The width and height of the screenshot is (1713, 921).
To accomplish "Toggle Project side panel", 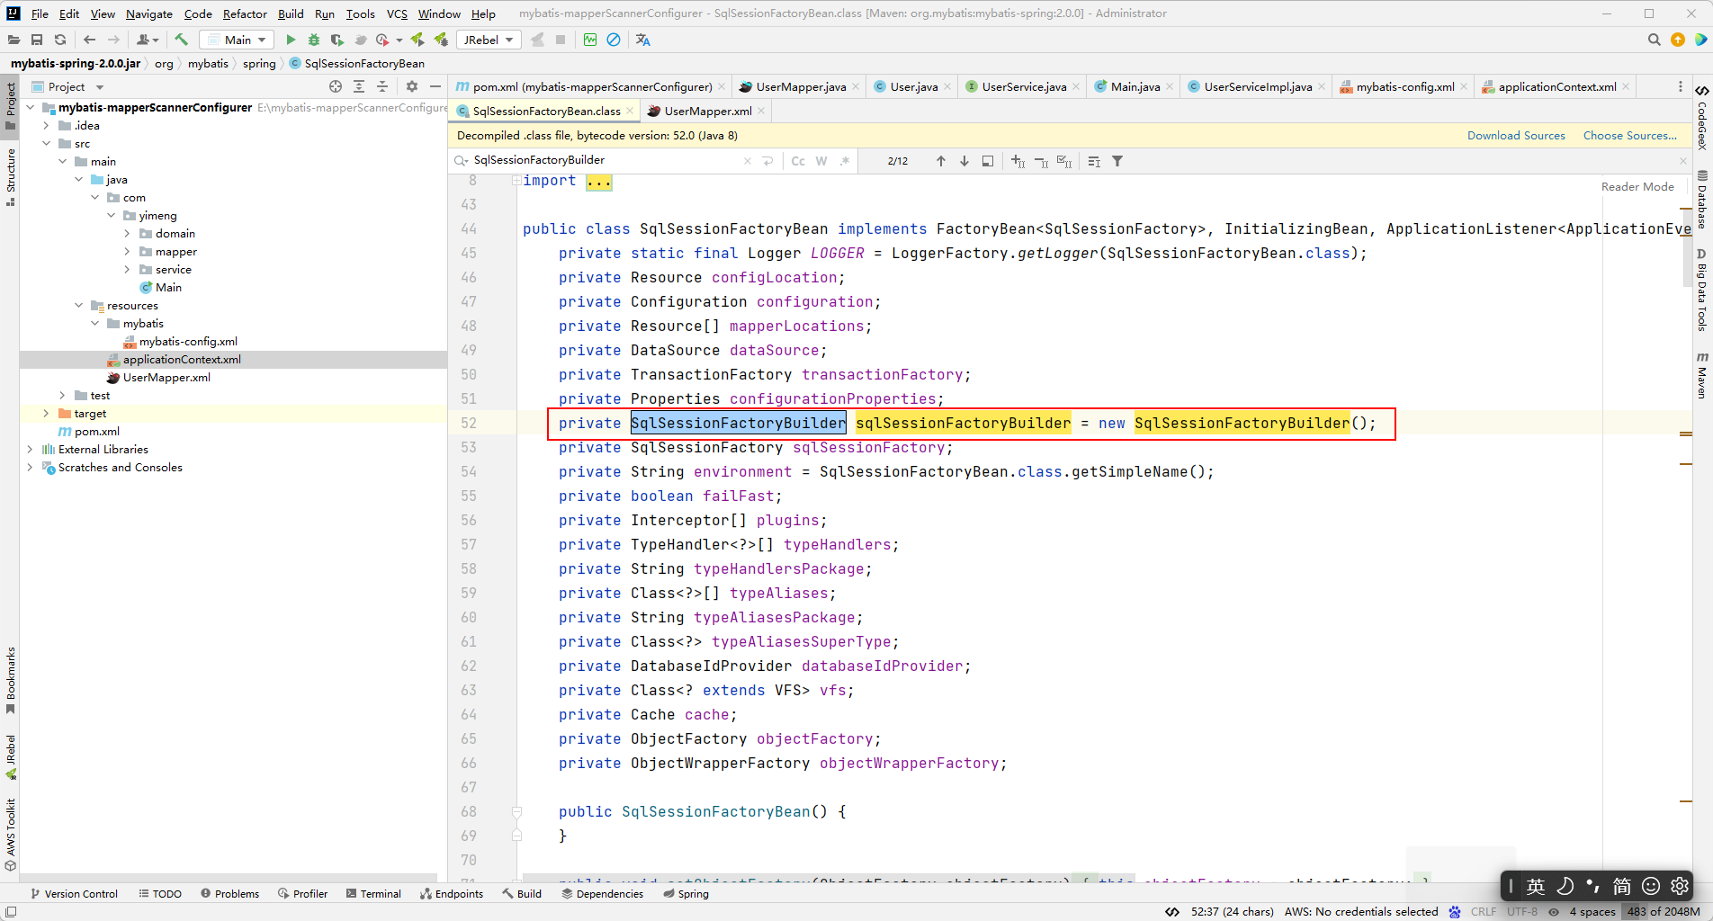I will (x=11, y=105).
